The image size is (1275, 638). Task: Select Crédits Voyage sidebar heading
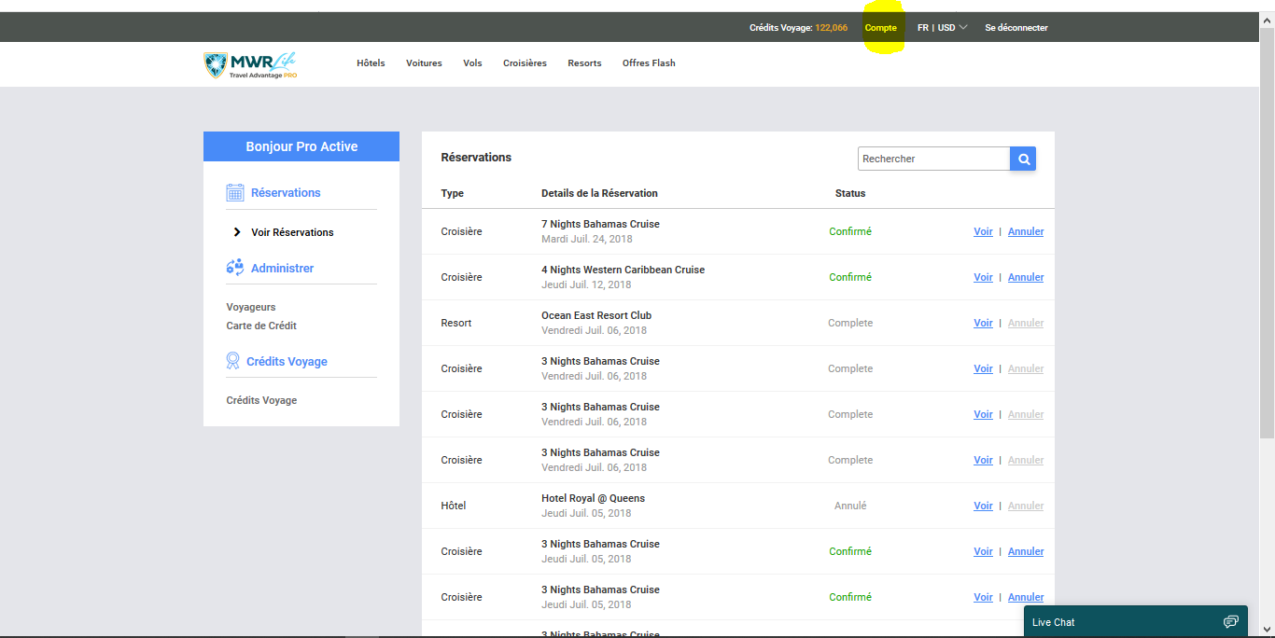tap(287, 362)
